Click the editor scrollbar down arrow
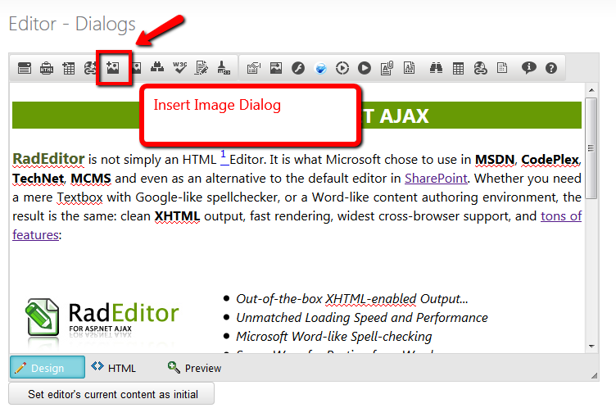 click(x=591, y=347)
